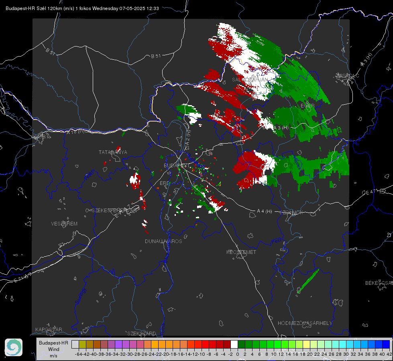The image size is (393, 361).
Task: Click the blue 'Pest' county label
Action: (x=276, y=241)
